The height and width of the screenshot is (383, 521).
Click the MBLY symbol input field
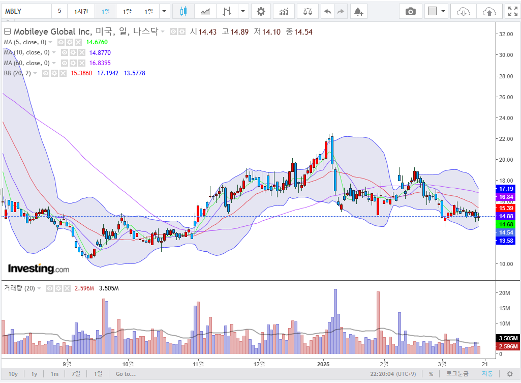[x=26, y=12]
